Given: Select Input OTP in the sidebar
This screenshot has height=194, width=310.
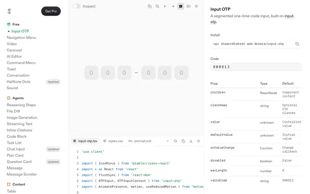Looking at the screenshot, I should 20,31.
